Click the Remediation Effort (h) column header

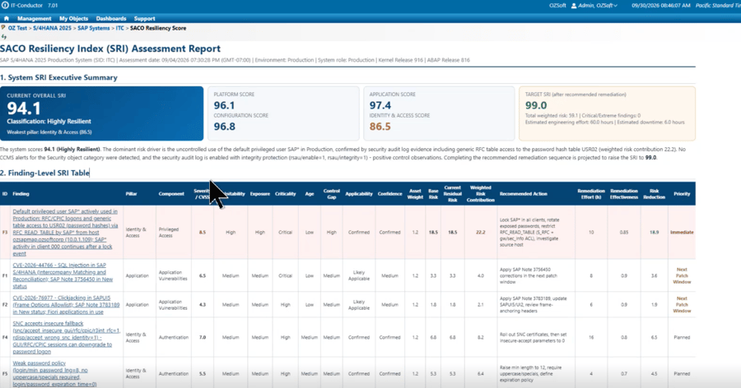[591, 194]
